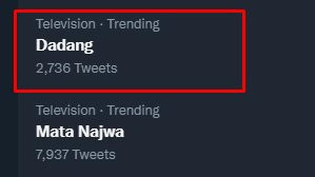Click the 2,736 Tweets count
315x177 pixels.
77,68
